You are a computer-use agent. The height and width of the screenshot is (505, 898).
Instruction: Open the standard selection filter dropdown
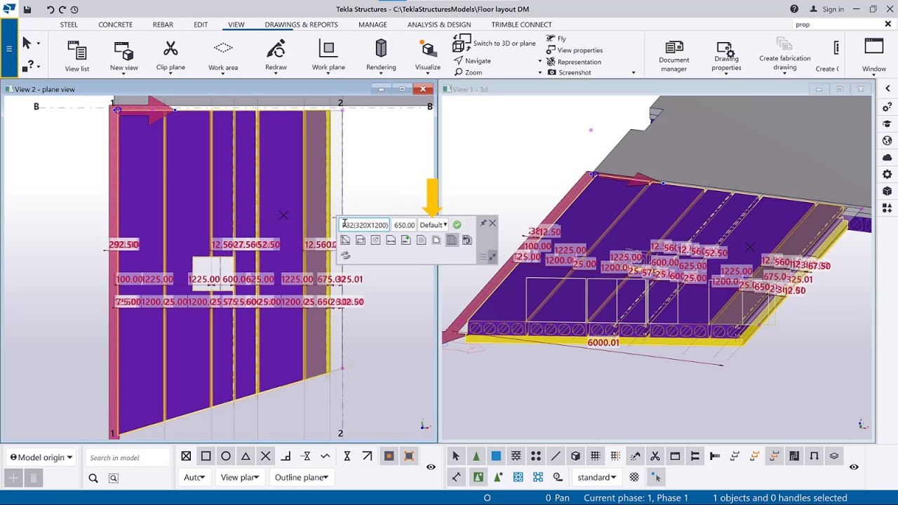point(598,477)
